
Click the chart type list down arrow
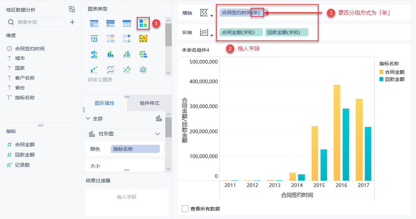point(168,72)
